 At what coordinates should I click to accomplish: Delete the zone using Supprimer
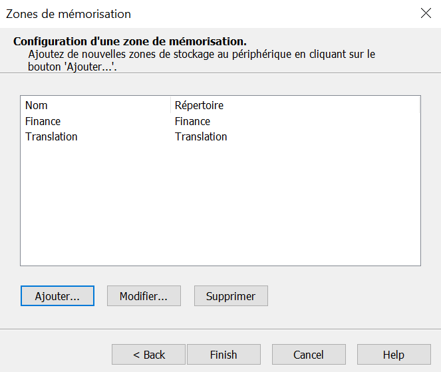click(231, 296)
